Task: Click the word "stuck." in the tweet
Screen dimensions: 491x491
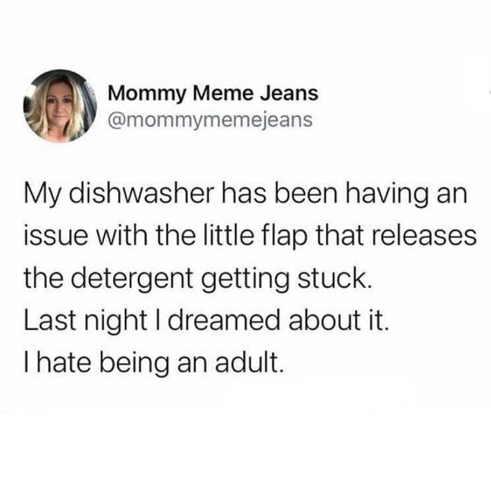Action: pos(336,278)
